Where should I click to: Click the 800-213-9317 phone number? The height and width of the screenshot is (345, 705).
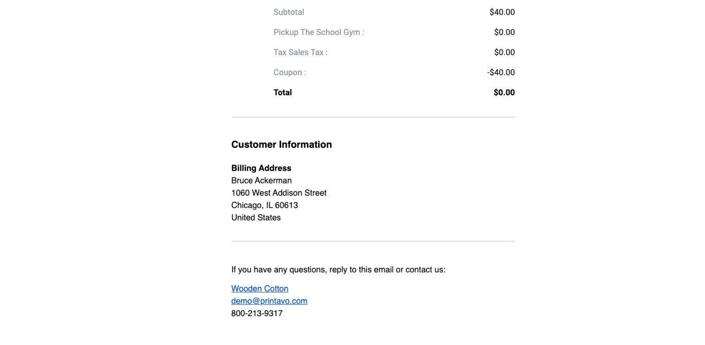click(x=257, y=313)
